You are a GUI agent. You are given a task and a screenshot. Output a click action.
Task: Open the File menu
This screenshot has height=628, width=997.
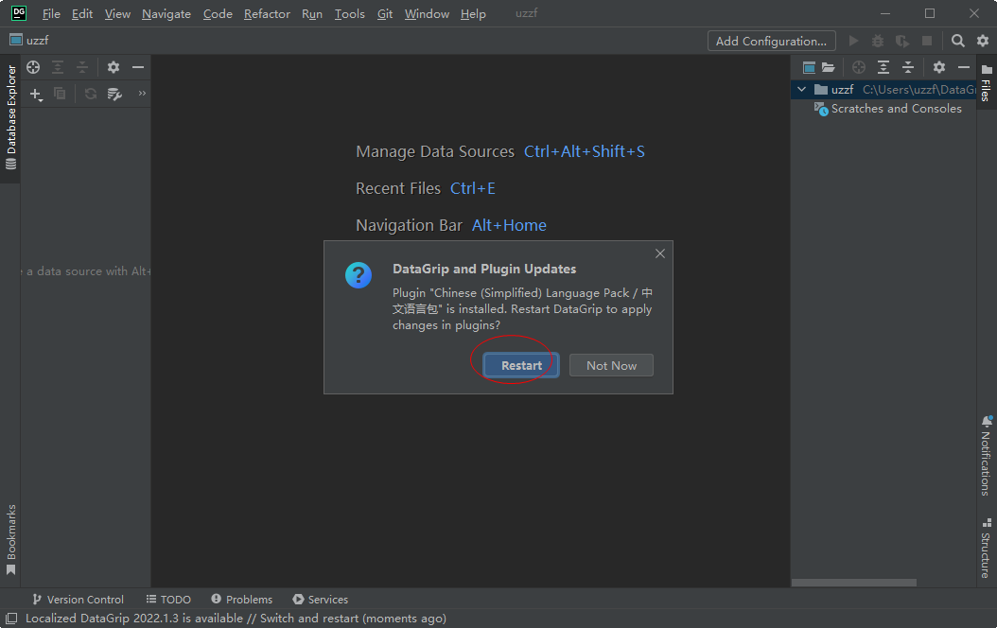pos(51,13)
